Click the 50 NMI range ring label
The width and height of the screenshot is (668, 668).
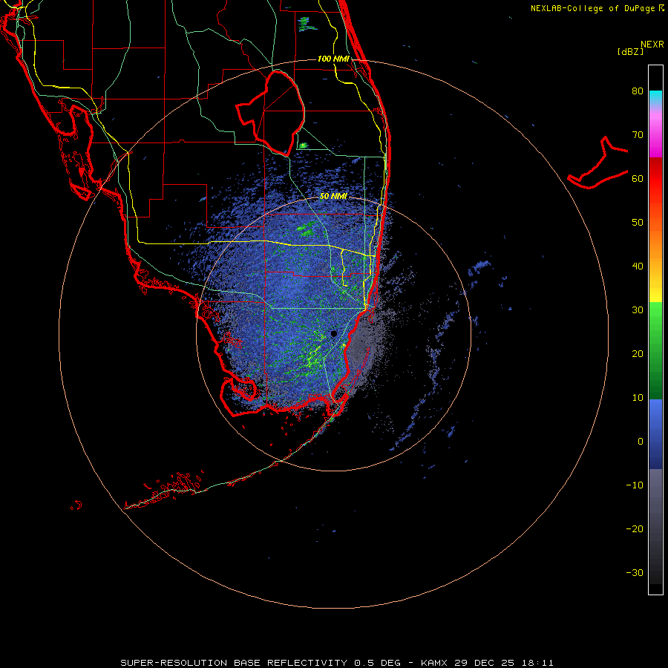(x=333, y=197)
